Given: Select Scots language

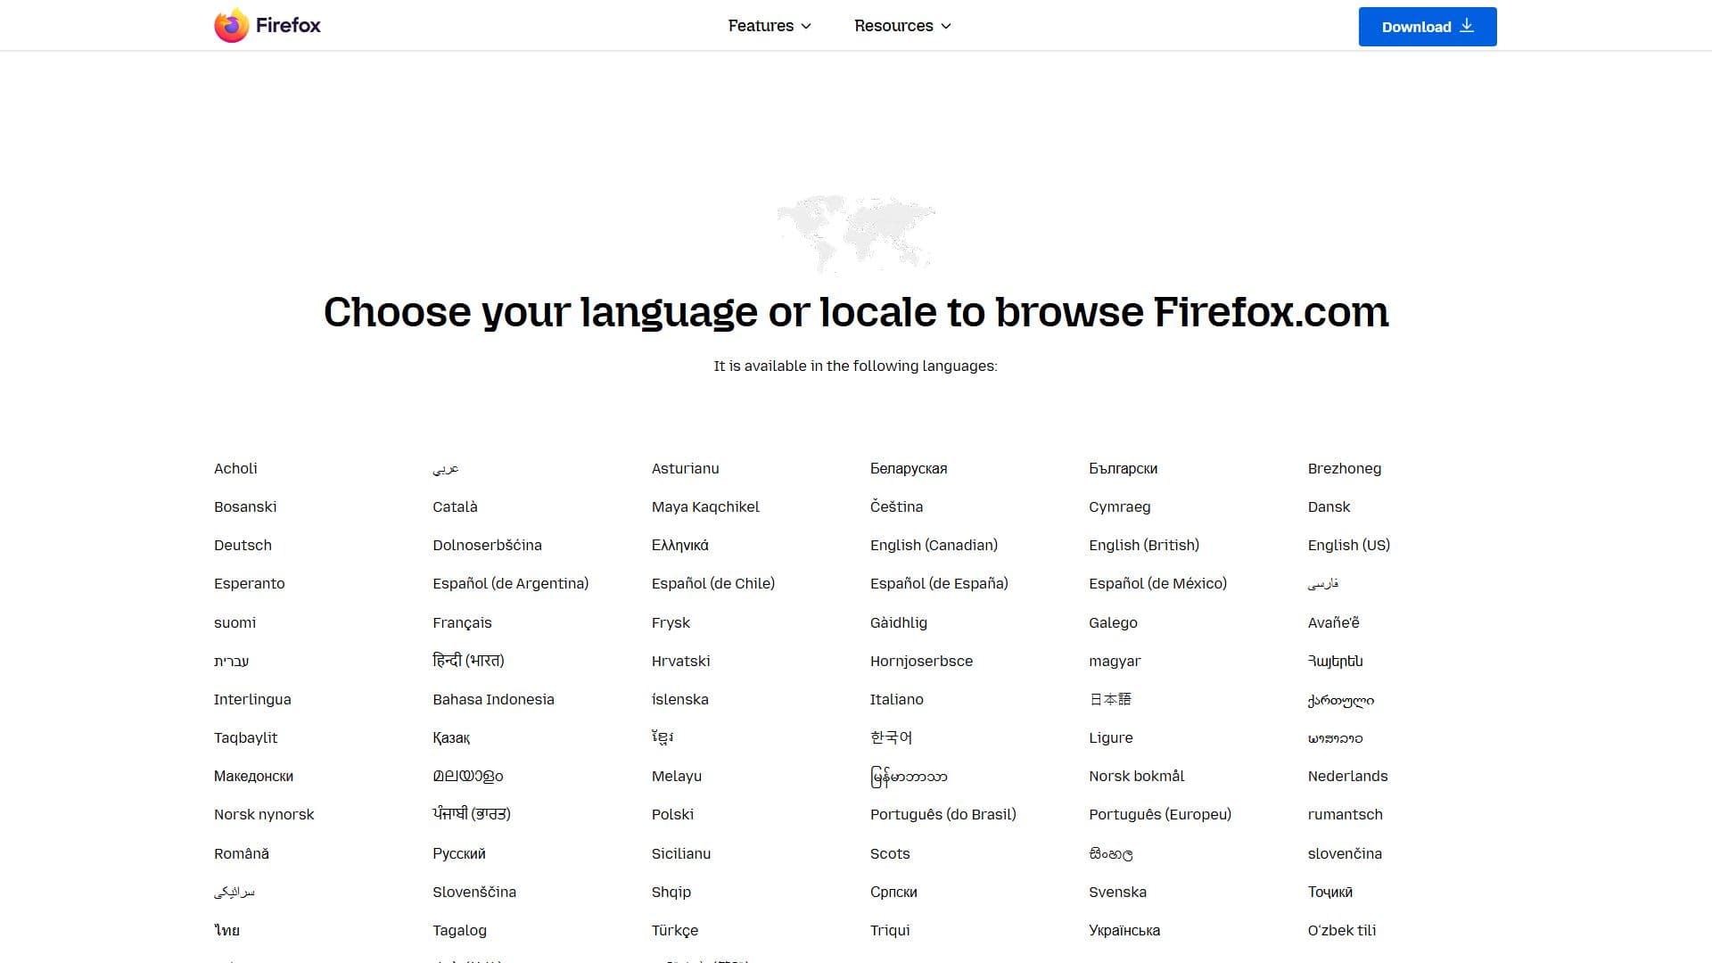Looking at the screenshot, I should [x=890, y=853].
